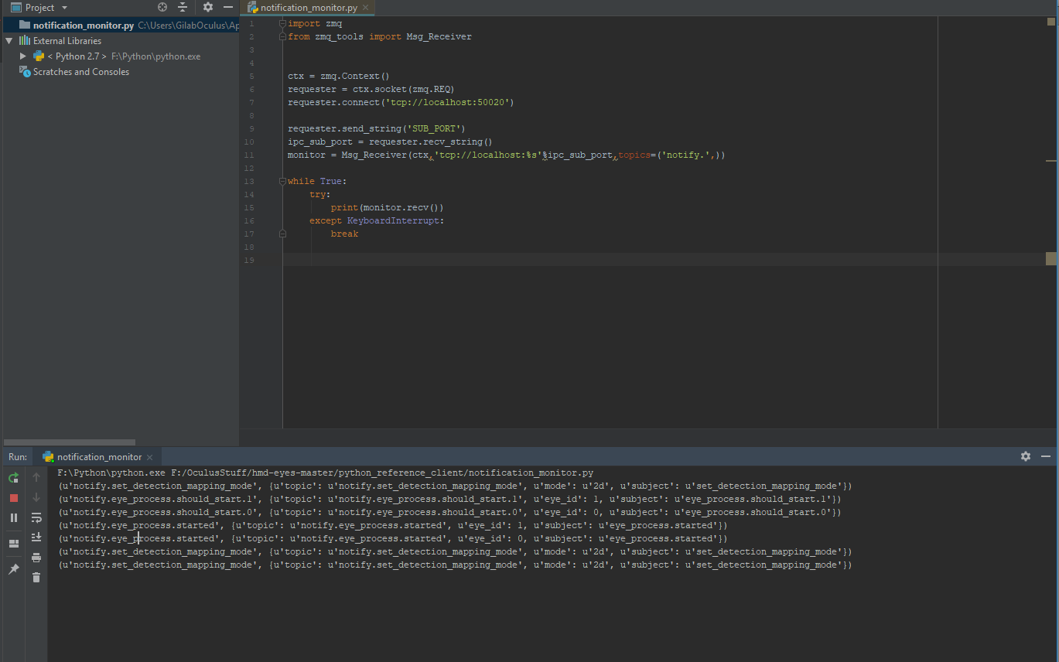Click the down arrow stack trace icon
Screen dimensions: 1059x662
coord(36,497)
